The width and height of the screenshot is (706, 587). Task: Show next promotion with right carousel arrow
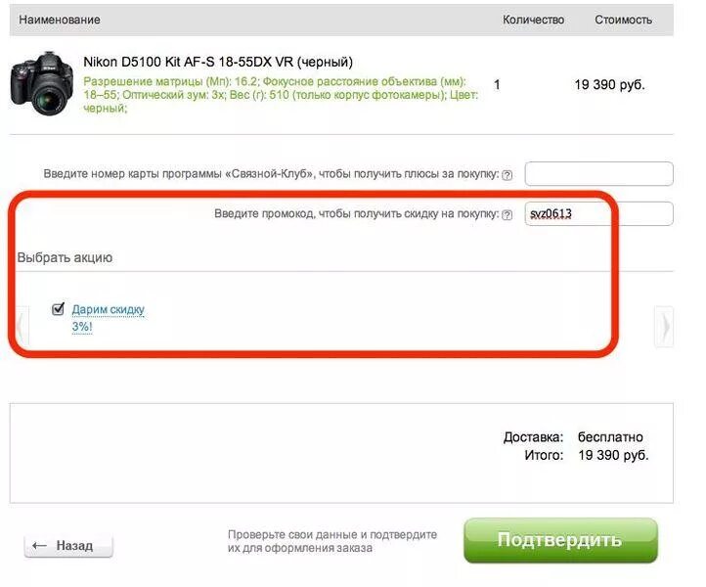point(664,326)
